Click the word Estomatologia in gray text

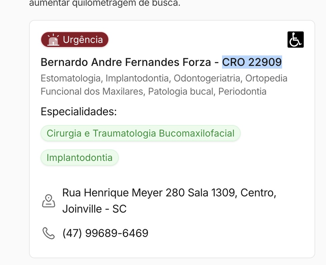point(71,78)
